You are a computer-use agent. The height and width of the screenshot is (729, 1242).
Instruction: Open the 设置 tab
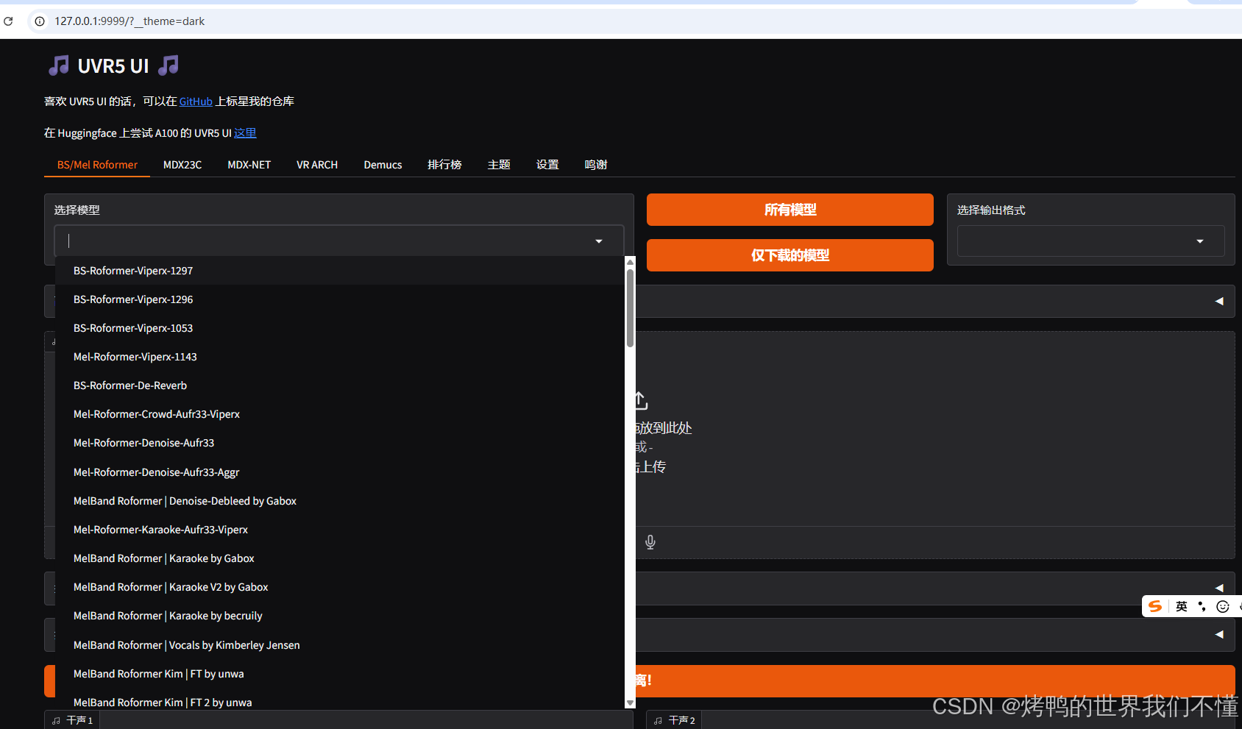547,165
